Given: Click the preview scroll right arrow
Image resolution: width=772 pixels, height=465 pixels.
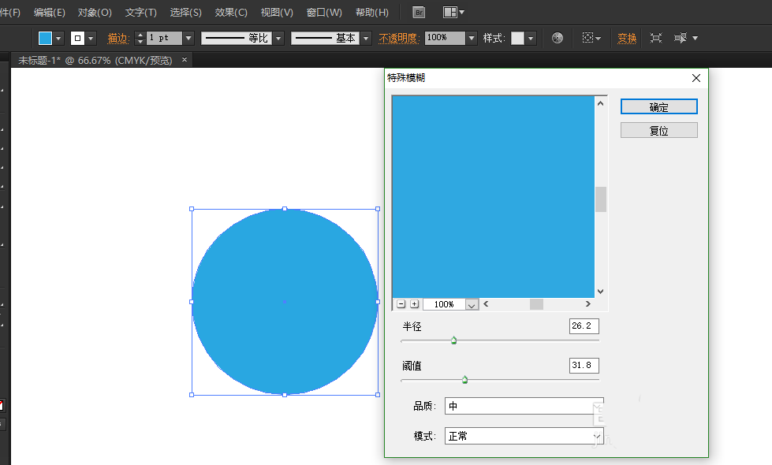Looking at the screenshot, I should 587,304.
